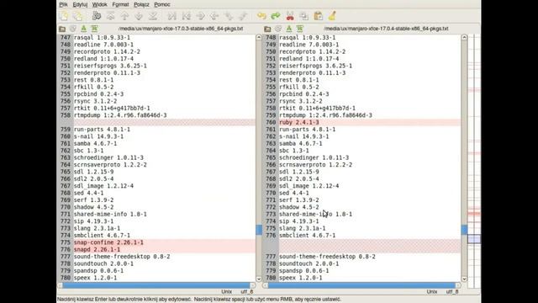
Task: Jump to the last difference
Action: [x=153, y=16]
